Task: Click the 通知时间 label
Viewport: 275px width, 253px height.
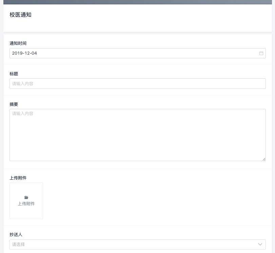Action: click(x=18, y=43)
